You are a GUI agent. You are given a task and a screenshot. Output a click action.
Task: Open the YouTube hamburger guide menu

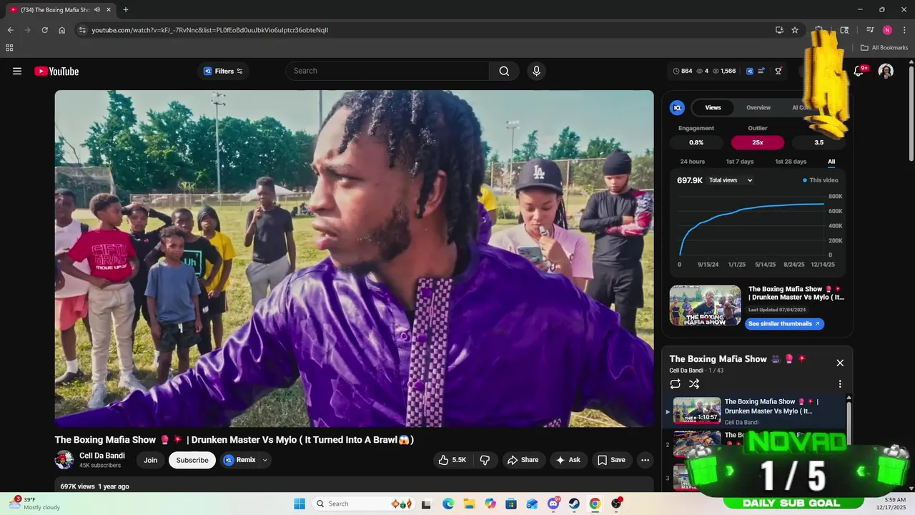coord(17,71)
